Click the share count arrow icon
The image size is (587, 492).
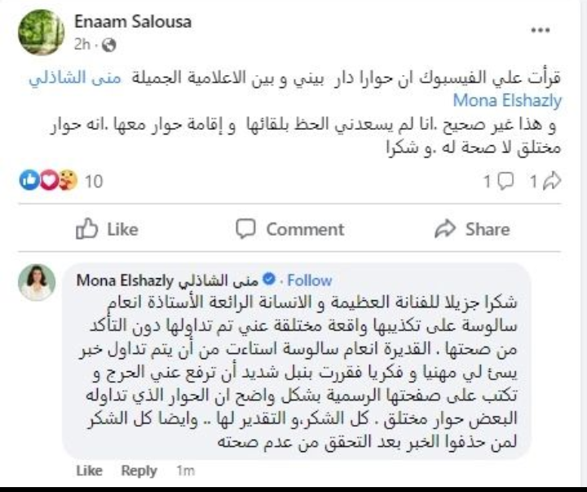coord(551,181)
